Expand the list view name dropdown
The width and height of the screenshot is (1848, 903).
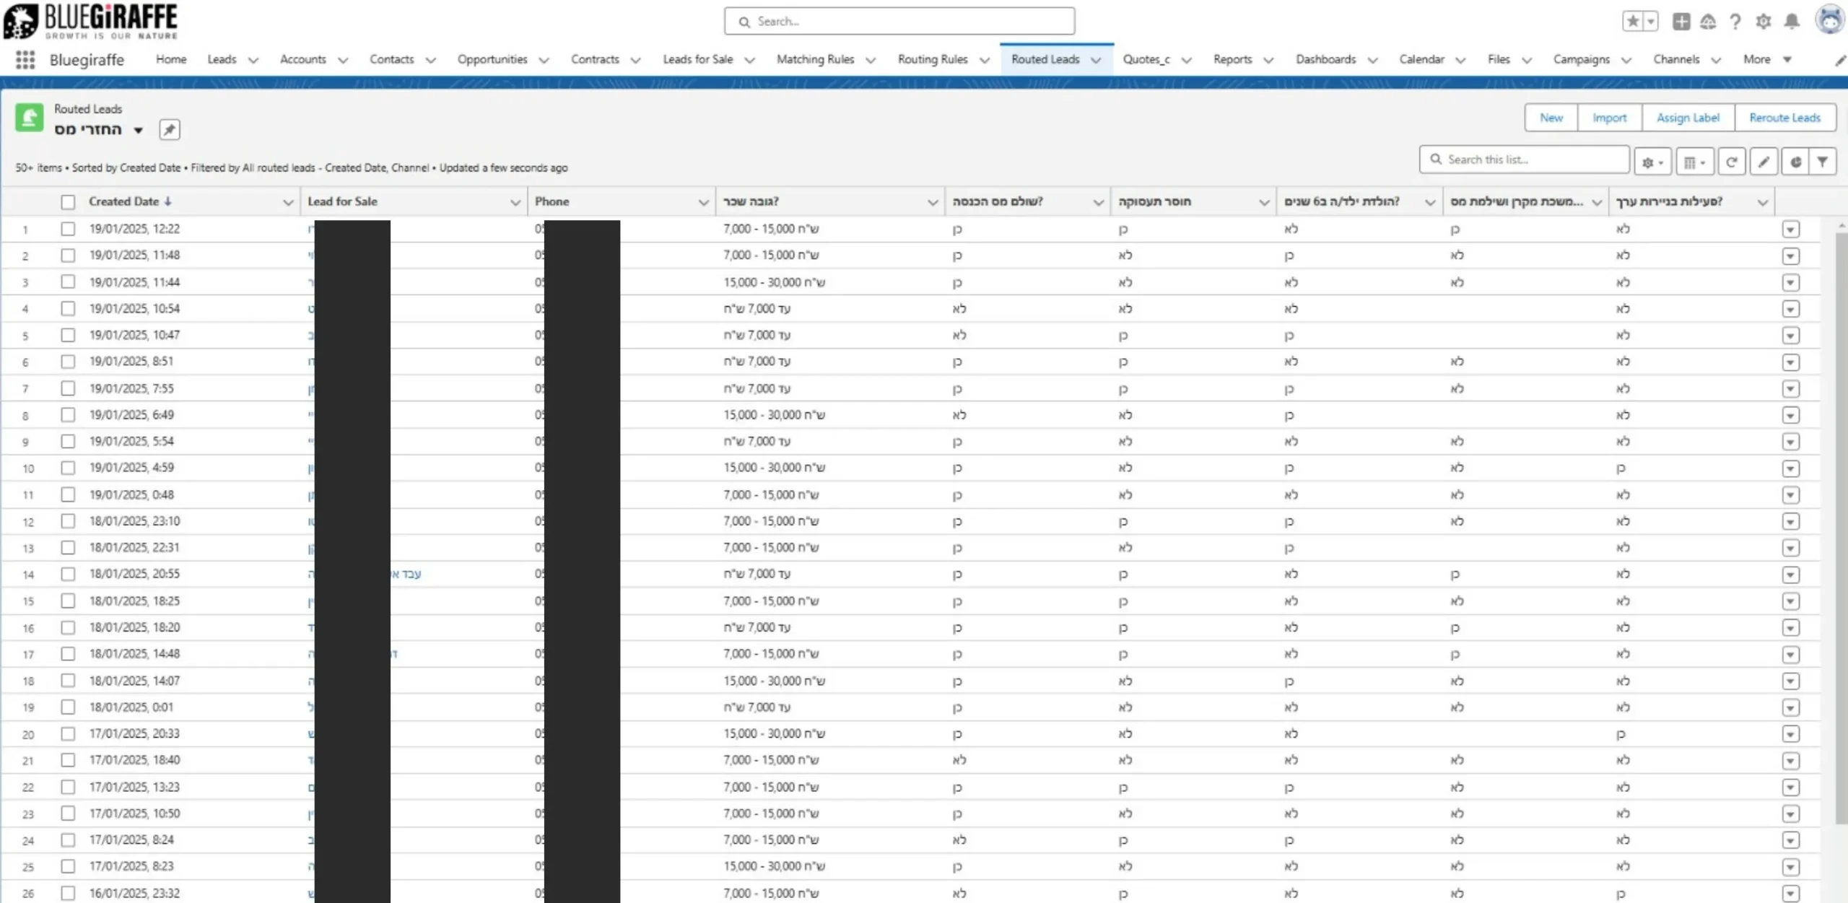138,131
